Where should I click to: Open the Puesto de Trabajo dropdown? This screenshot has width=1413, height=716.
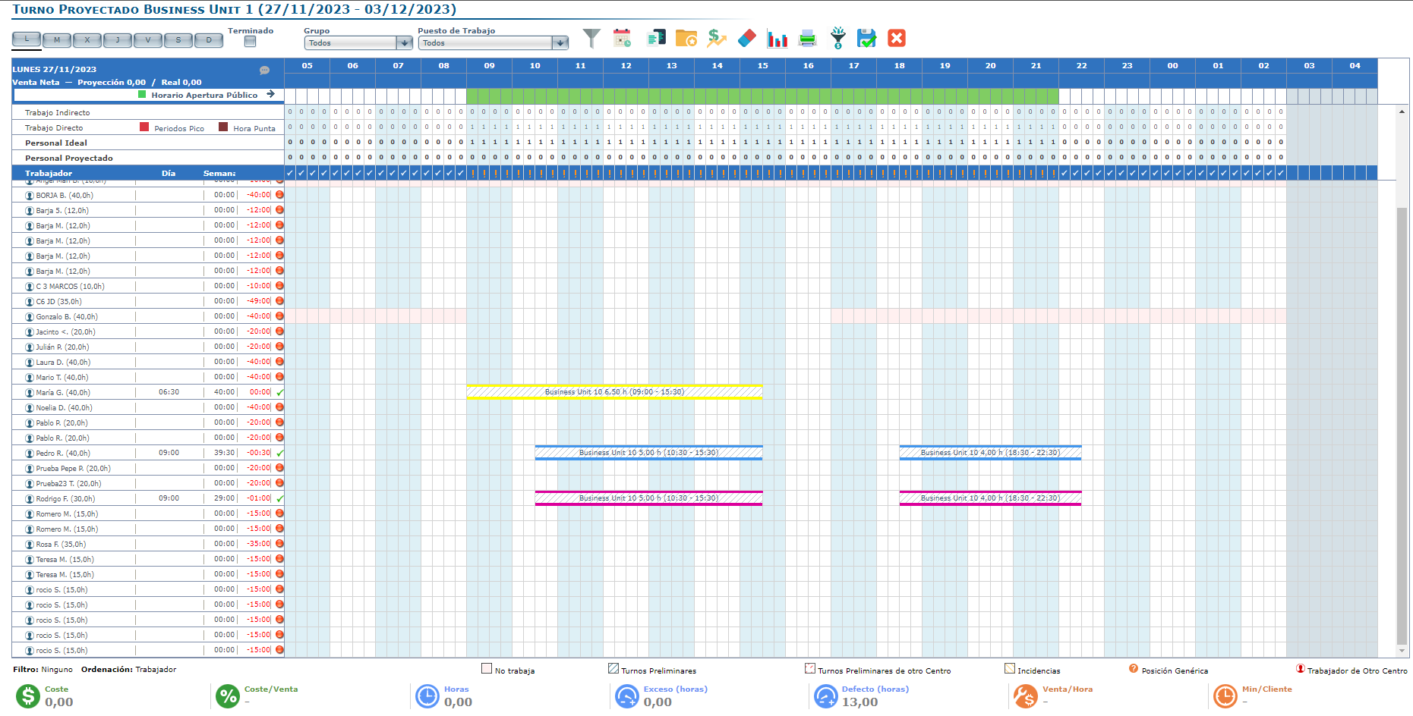point(560,43)
